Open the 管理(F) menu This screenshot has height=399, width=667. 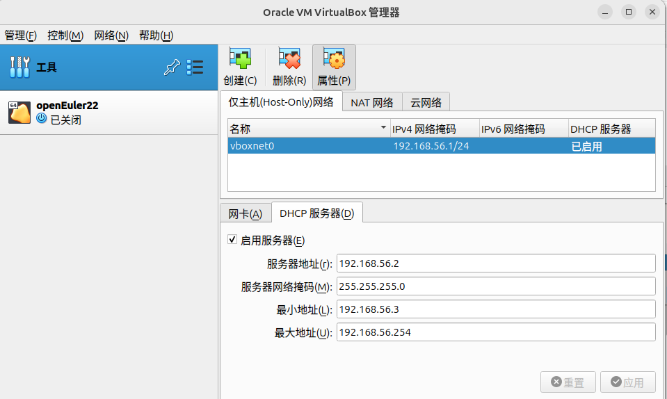tap(20, 35)
